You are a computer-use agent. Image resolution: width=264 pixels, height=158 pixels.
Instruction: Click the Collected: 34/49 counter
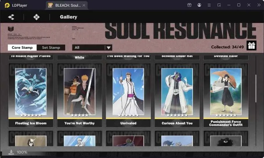227,47
